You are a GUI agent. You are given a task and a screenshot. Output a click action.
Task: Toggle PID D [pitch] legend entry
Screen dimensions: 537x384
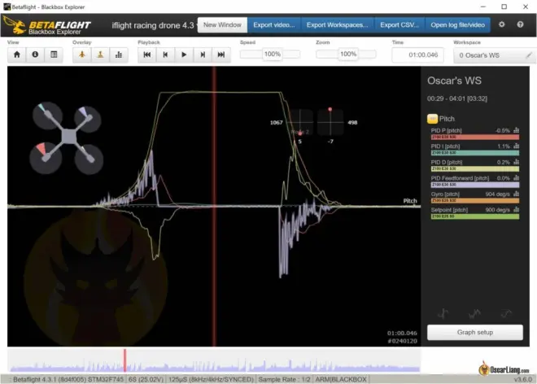(x=447, y=163)
